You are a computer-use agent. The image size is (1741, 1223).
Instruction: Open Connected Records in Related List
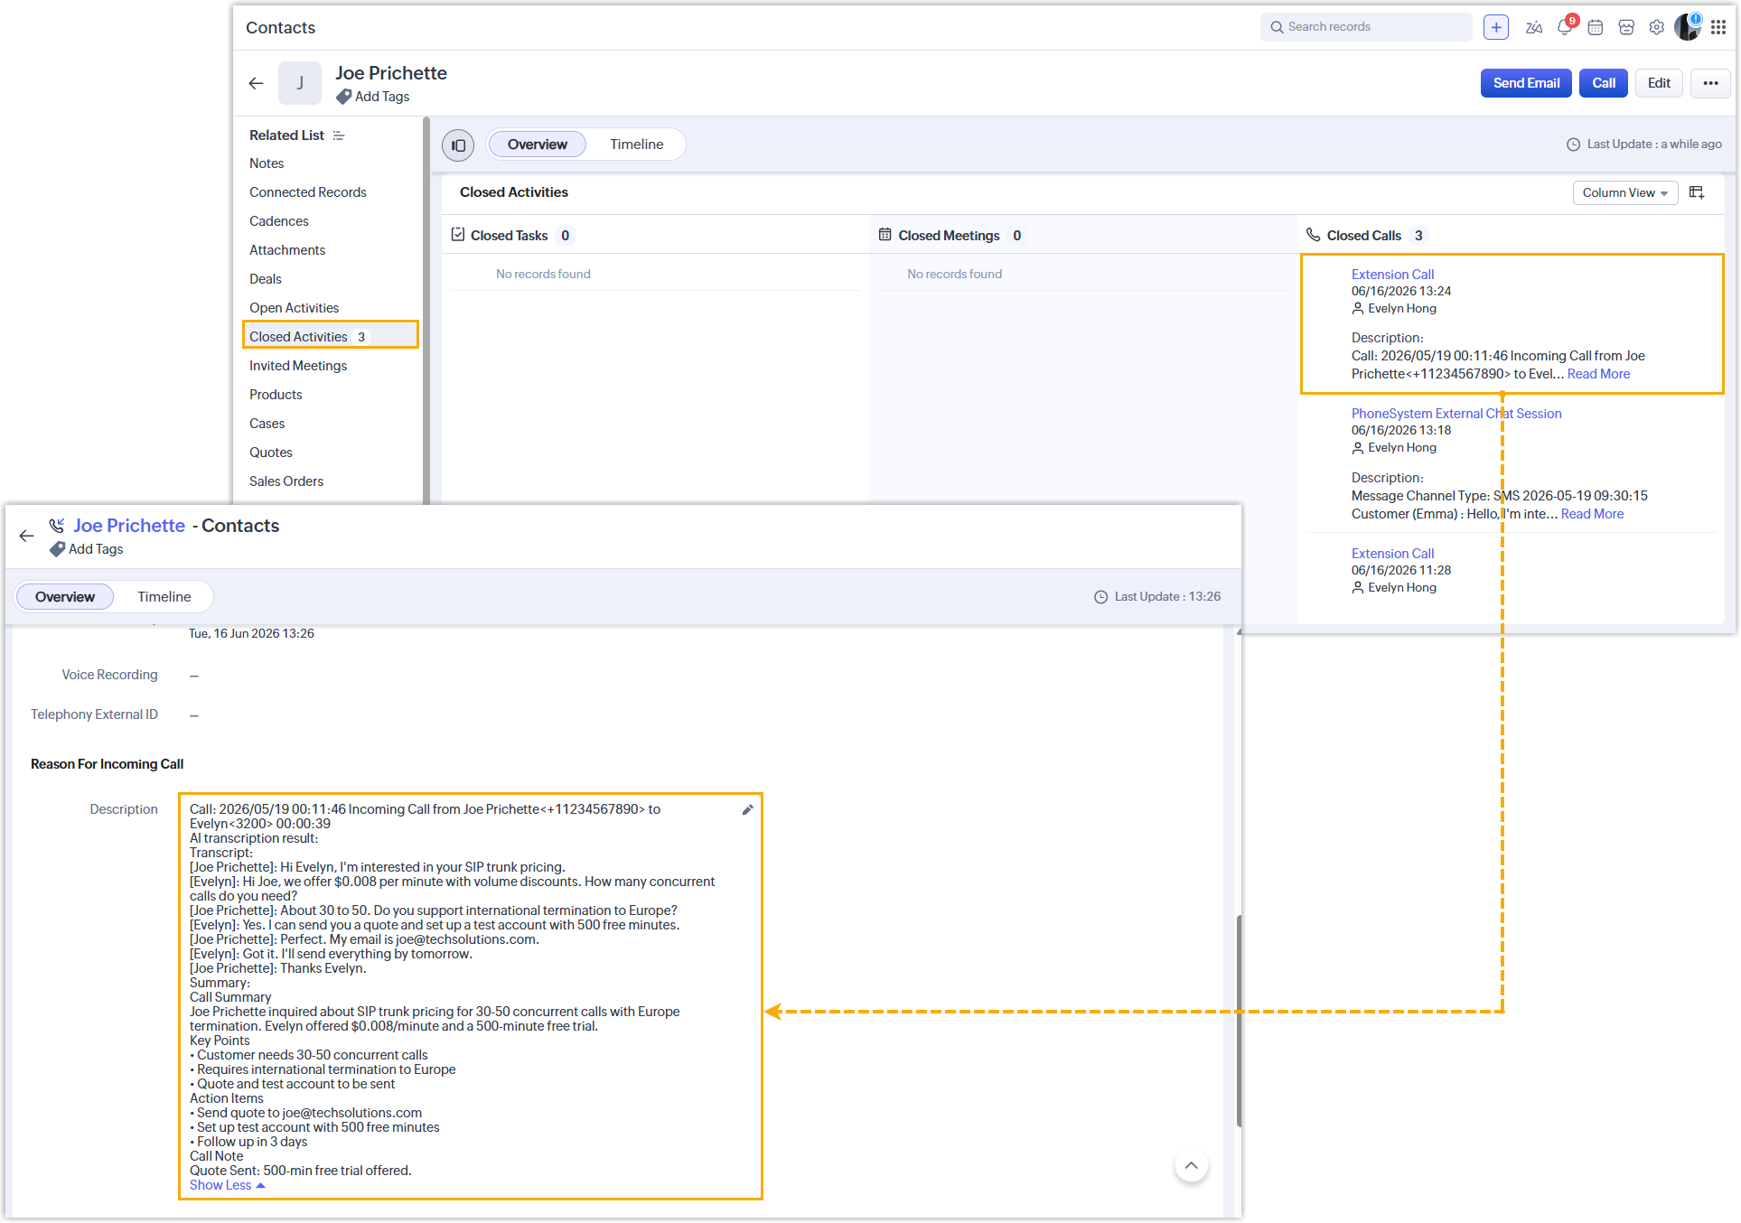308,192
